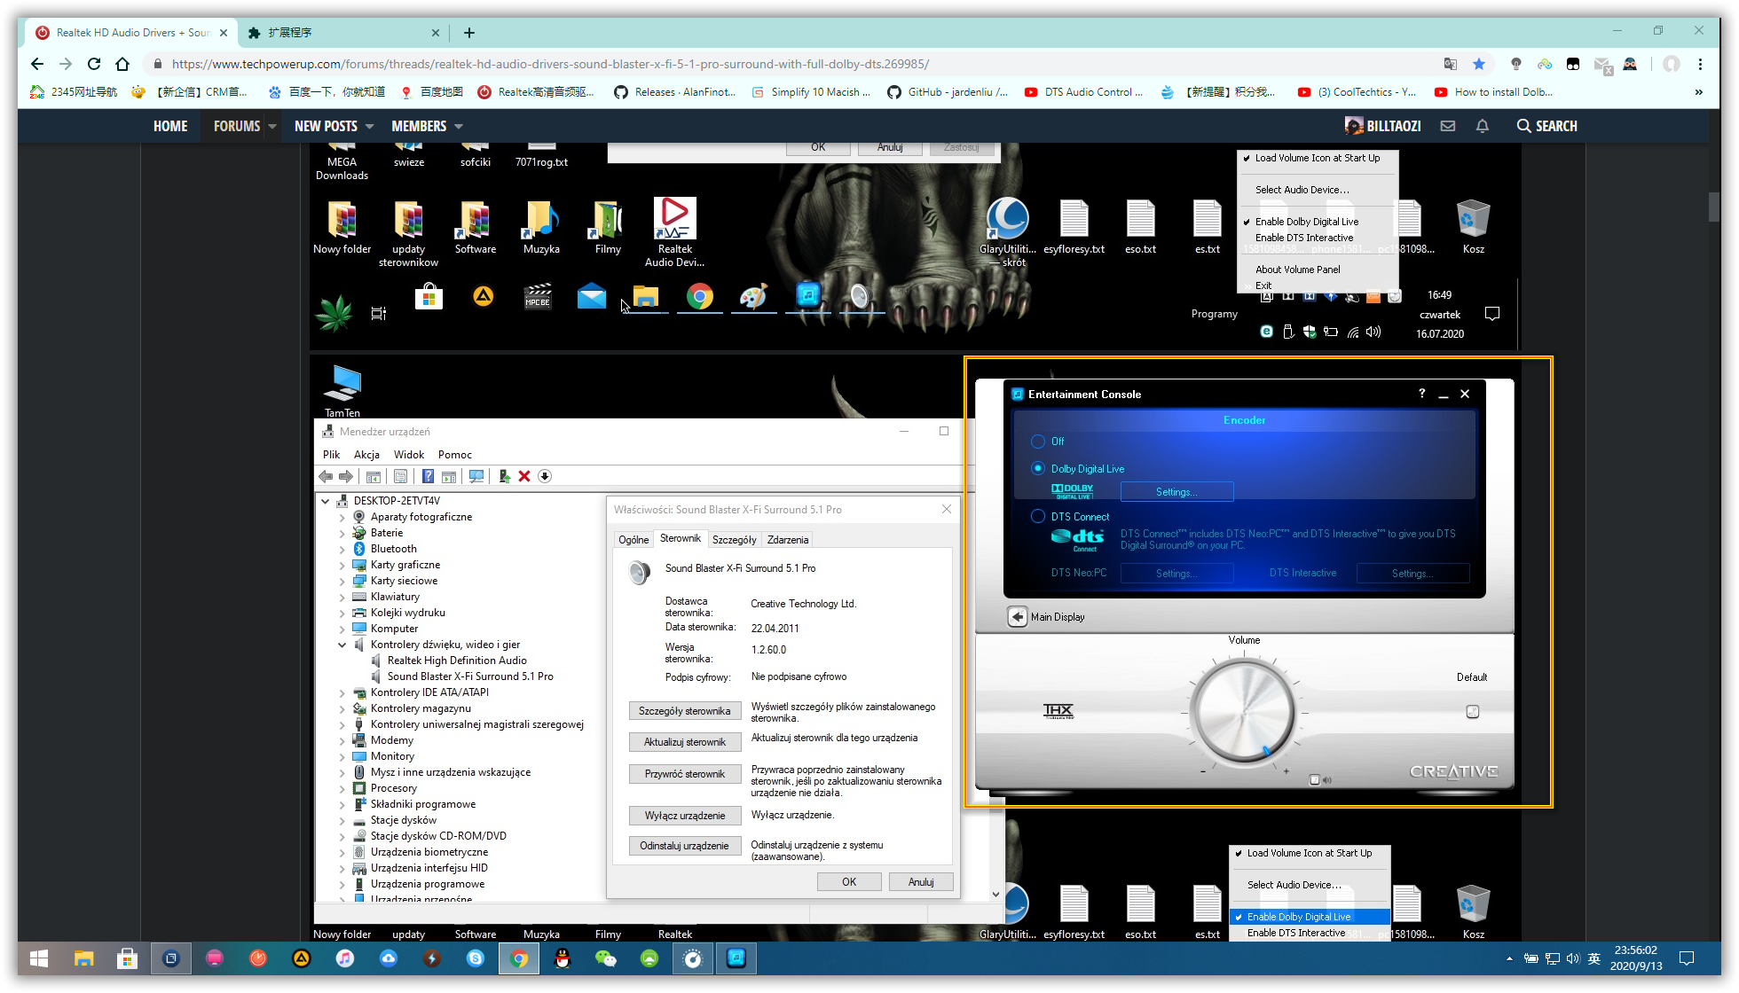
Task: Reload the page with the refresh icon
Action: tap(94, 64)
